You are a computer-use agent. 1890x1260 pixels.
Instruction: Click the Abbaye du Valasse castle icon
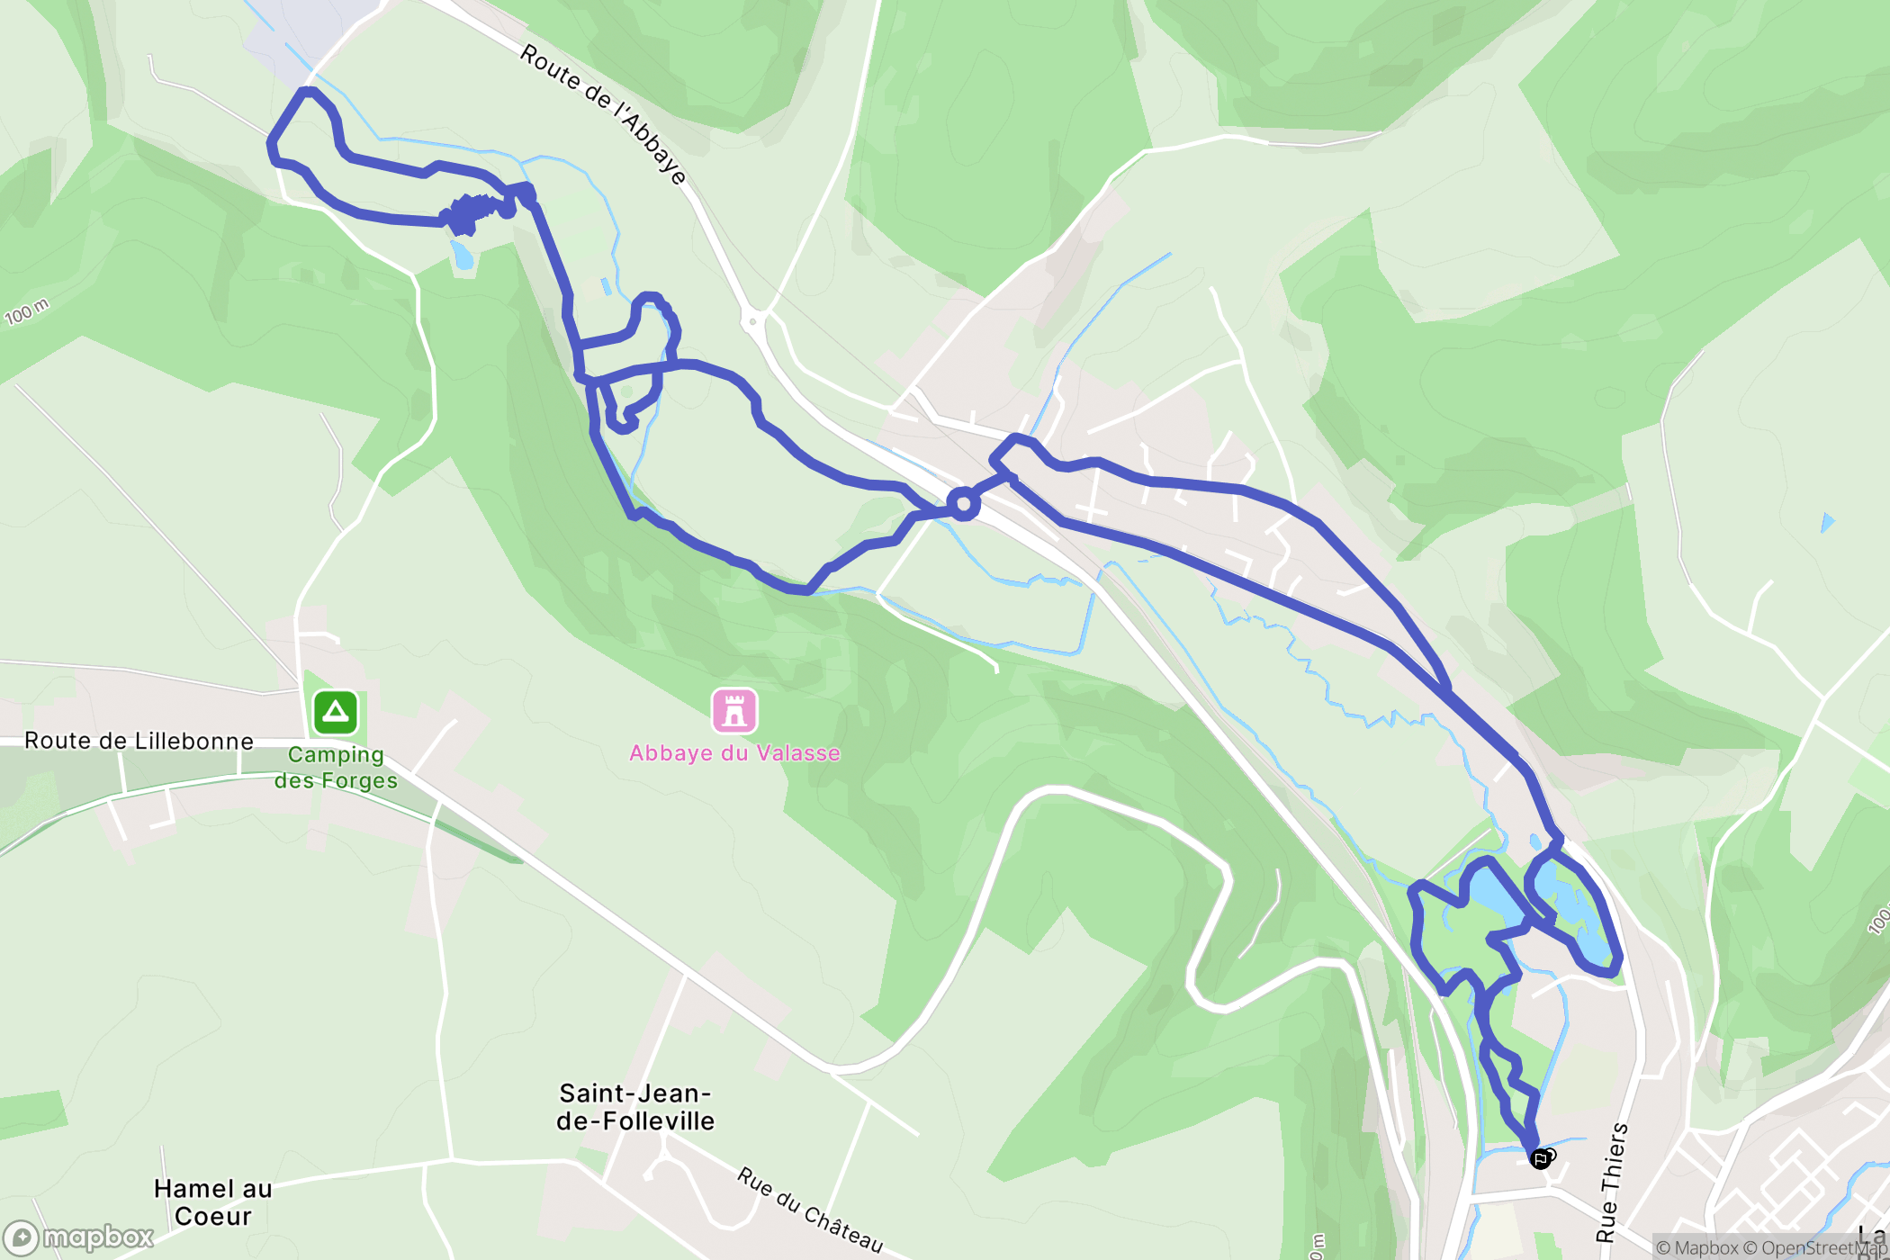click(734, 712)
